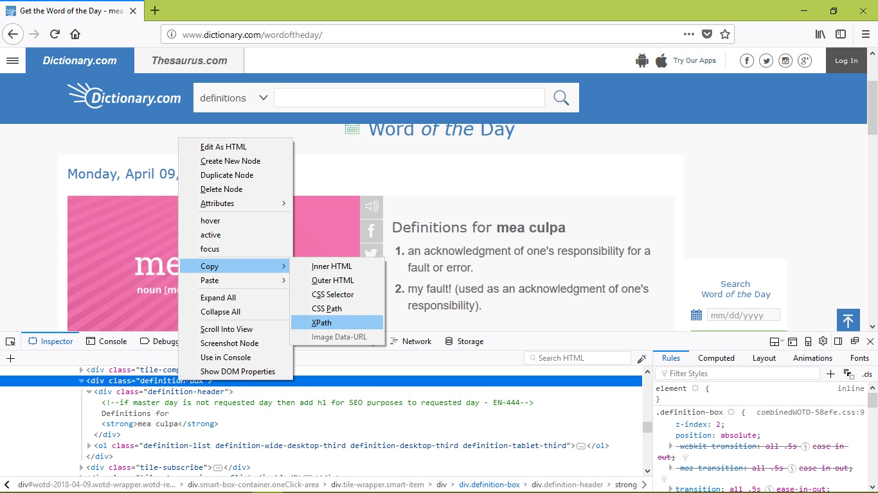The width and height of the screenshot is (878, 493).
Task: Click the Android app icon
Action: point(642,60)
